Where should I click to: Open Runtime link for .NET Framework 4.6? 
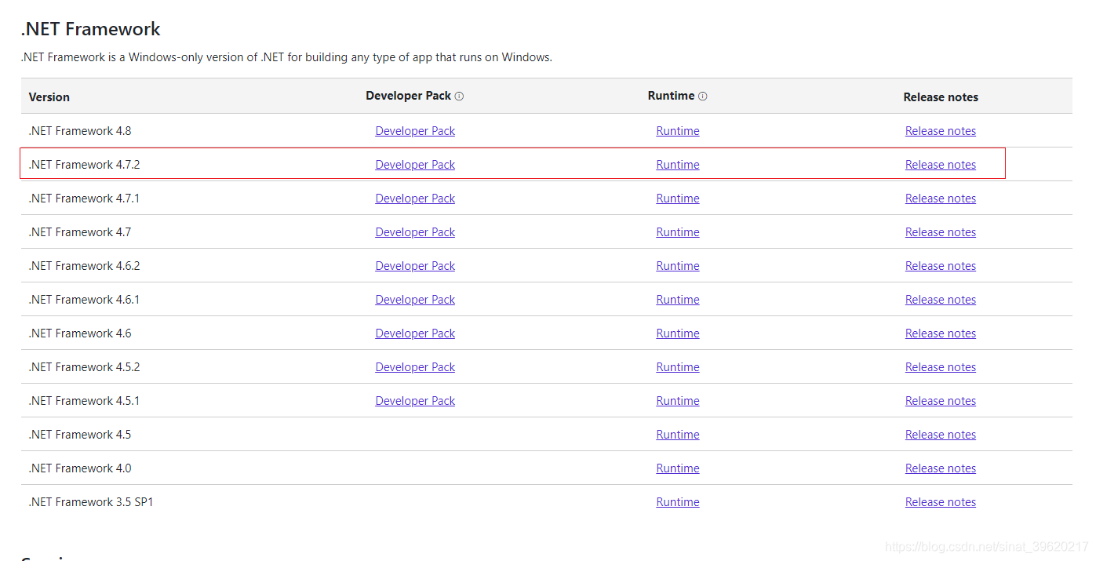[x=678, y=333]
